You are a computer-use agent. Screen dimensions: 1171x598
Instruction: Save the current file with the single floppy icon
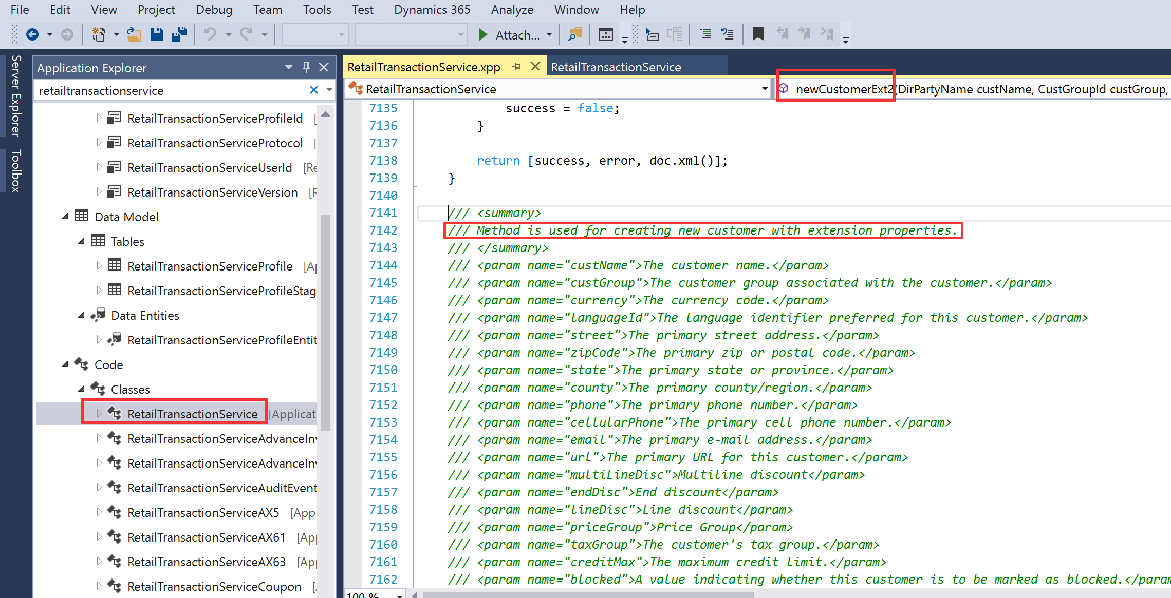[157, 34]
